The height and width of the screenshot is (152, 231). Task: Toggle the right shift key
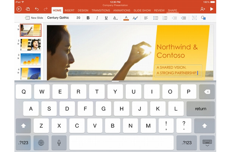[x=204, y=126]
